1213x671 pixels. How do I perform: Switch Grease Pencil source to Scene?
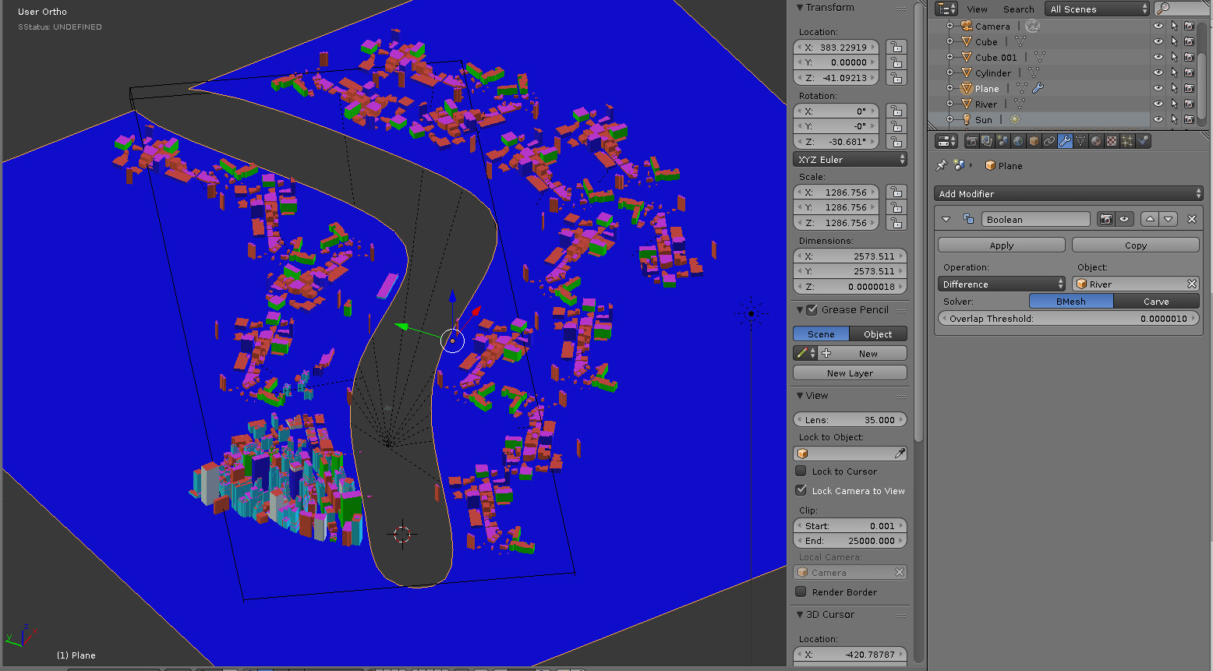[821, 334]
